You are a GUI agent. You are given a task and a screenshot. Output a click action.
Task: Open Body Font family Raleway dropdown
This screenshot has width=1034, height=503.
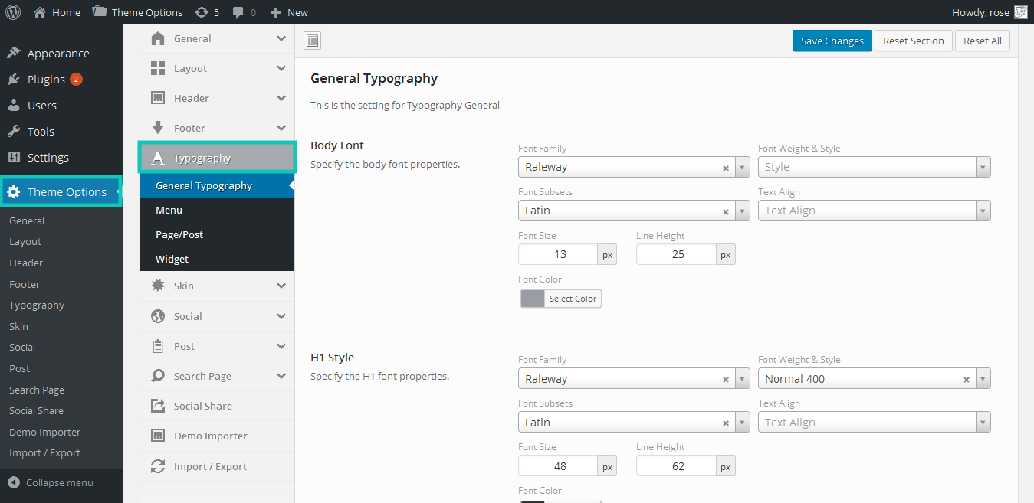(634, 167)
